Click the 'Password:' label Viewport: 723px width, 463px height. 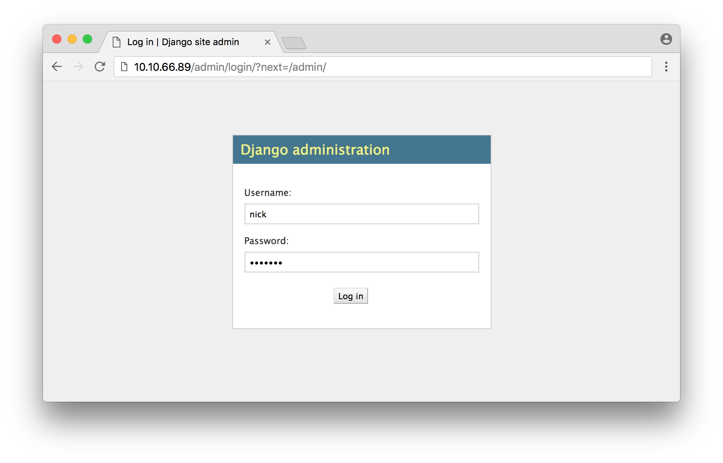pyautogui.click(x=266, y=241)
